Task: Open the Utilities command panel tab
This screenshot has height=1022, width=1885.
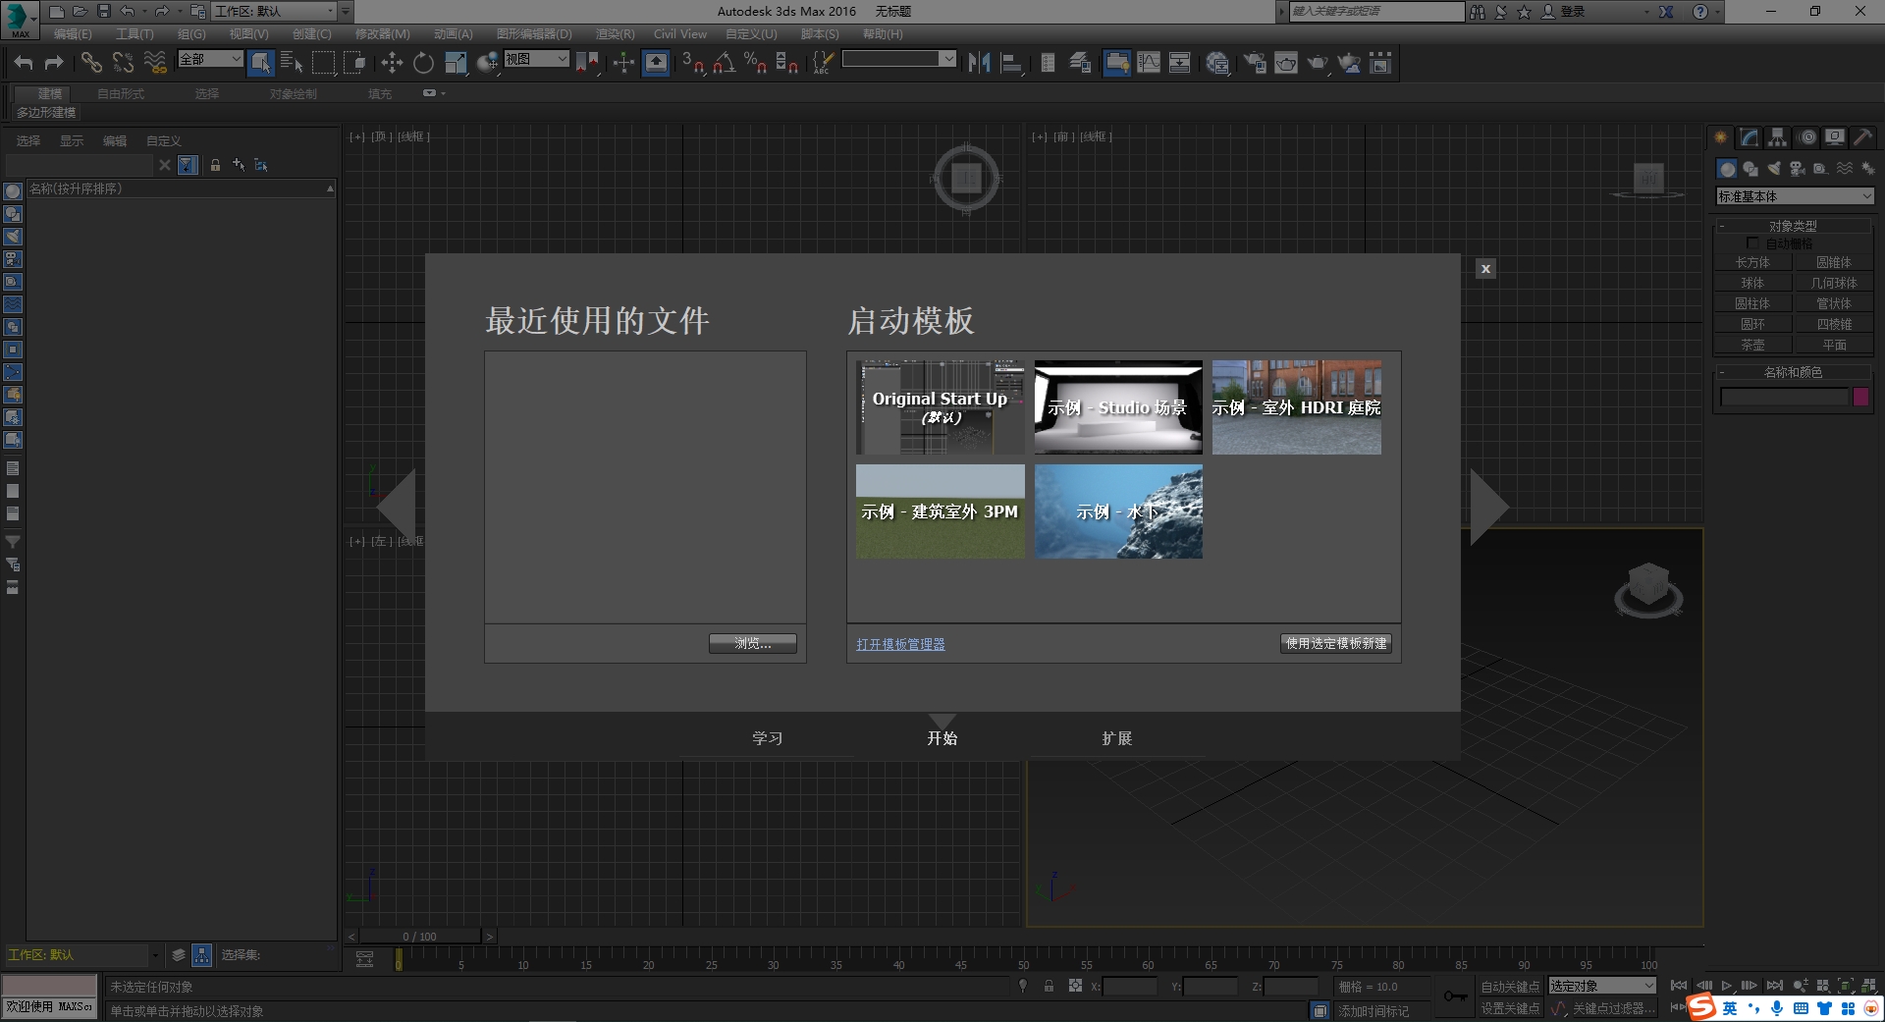Action: point(1862,137)
